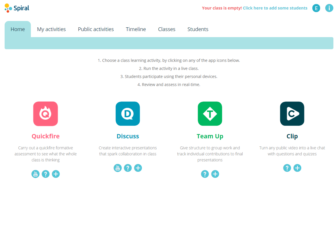The height and width of the screenshot is (250, 336).
Task: Switch to My activities tab
Action: coord(51,29)
